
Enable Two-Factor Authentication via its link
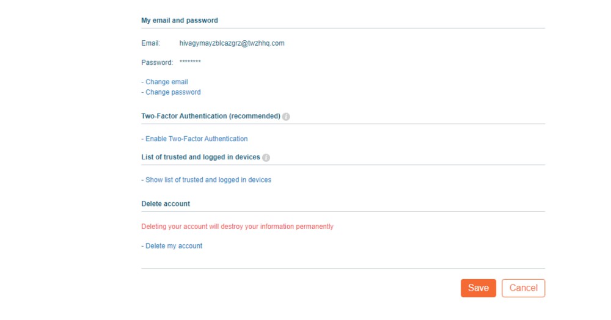tap(194, 139)
